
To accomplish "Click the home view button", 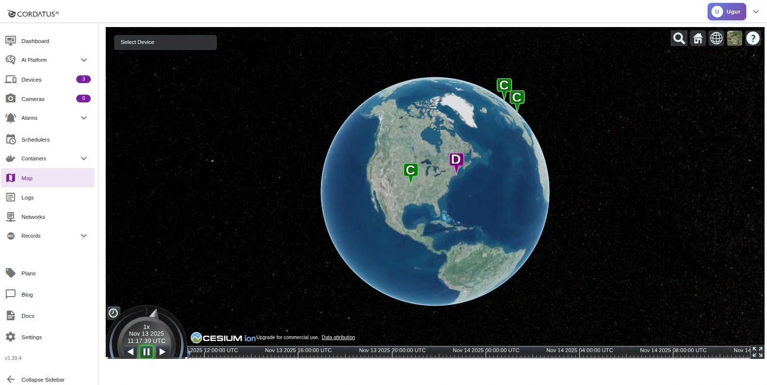I will [697, 38].
